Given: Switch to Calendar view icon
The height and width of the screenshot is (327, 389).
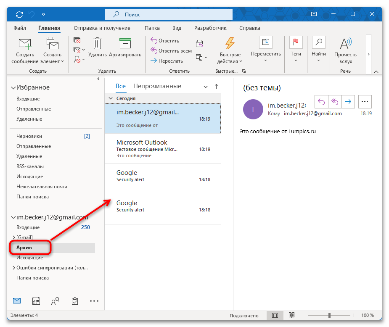Looking at the screenshot, I should (36, 301).
